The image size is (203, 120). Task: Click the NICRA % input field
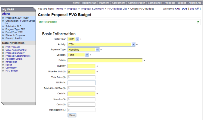click(82, 83)
